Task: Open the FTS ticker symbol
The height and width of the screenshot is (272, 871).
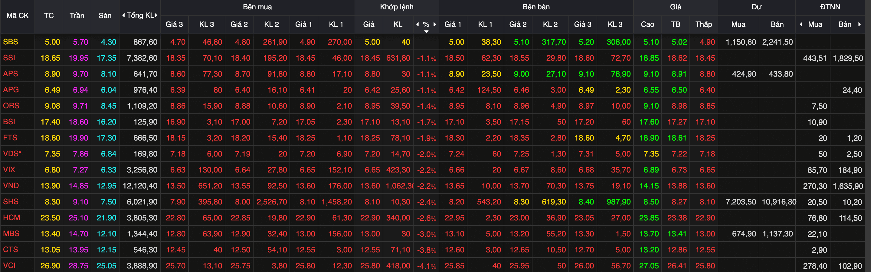Action: [10, 138]
